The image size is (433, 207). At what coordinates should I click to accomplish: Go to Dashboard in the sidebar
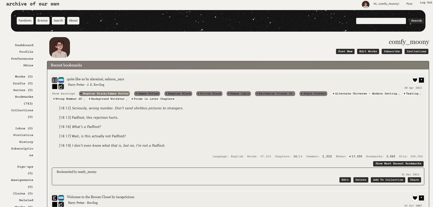(x=24, y=45)
